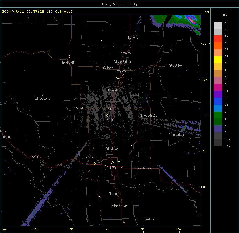
Task: Pick the green 20-30 dBZ legend swatch
Action: tap(218, 115)
